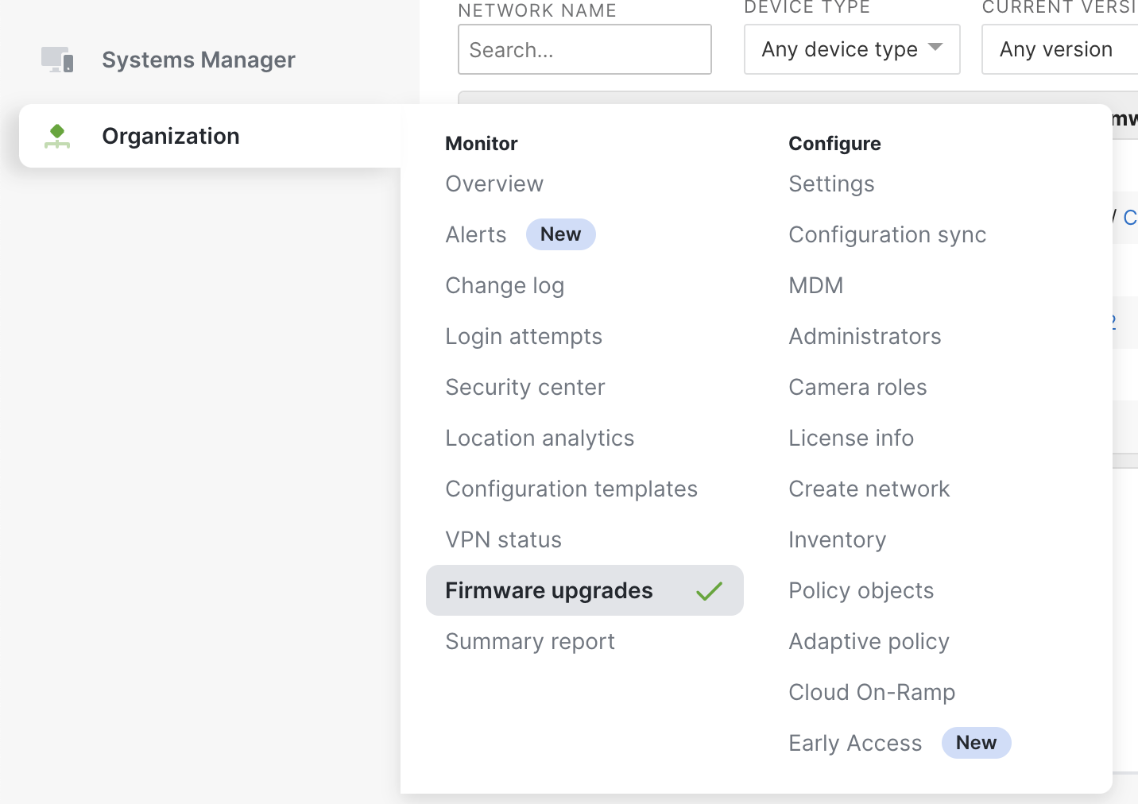Expand the Any version selector

[1057, 49]
